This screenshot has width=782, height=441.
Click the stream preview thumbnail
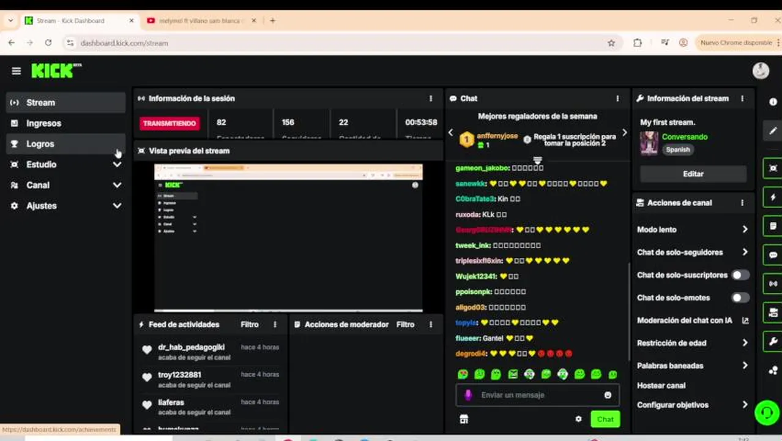(x=288, y=238)
